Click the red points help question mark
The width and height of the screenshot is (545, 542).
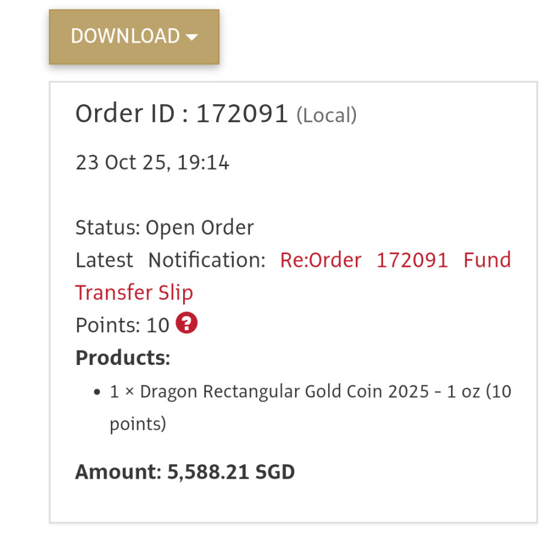tap(187, 324)
